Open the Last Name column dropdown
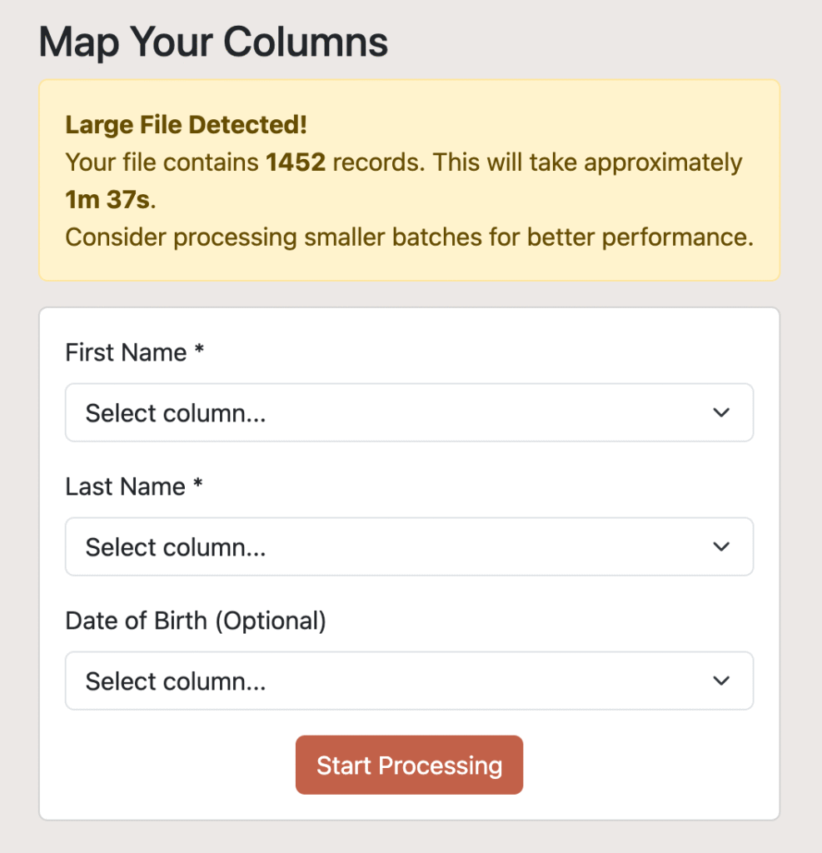Image resolution: width=822 pixels, height=853 pixels. click(409, 546)
